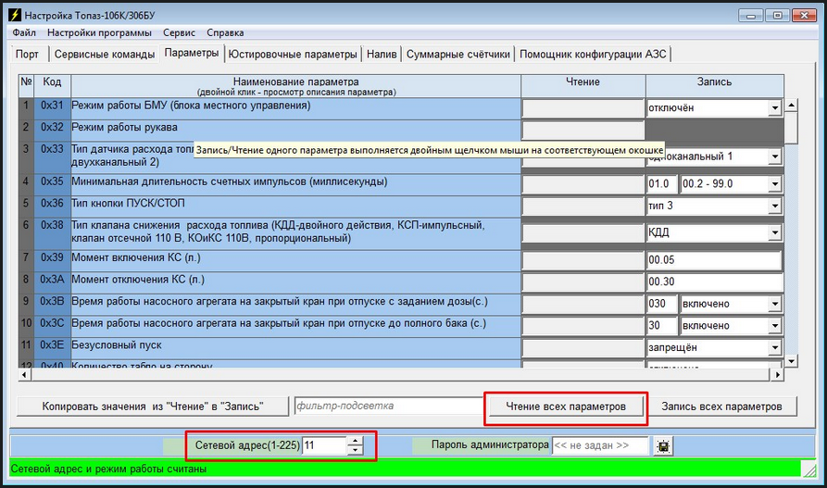Click Копировать значения из Чтение в Запись
827x488 pixels.
(153, 407)
